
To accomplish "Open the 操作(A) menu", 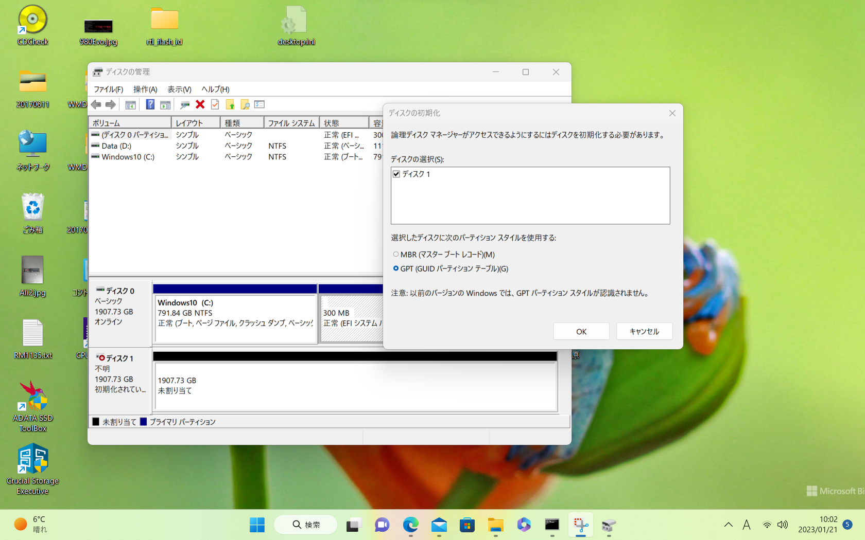I will click(145, 89).
